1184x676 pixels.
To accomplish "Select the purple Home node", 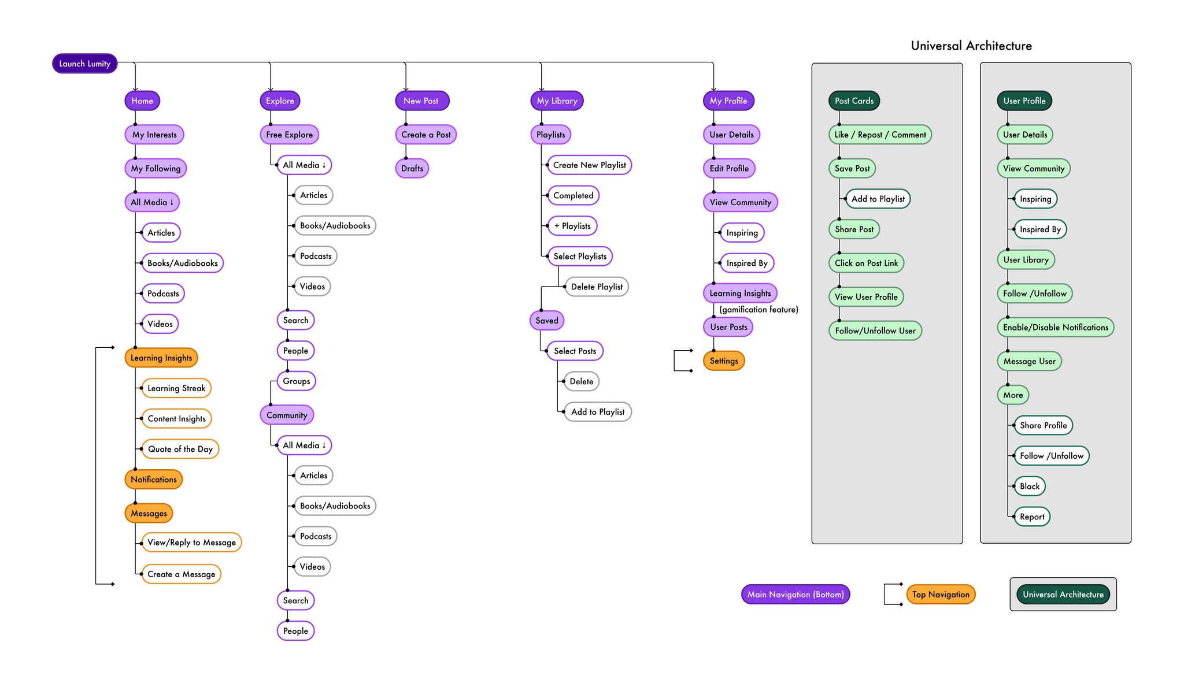I will click(142, 101).
